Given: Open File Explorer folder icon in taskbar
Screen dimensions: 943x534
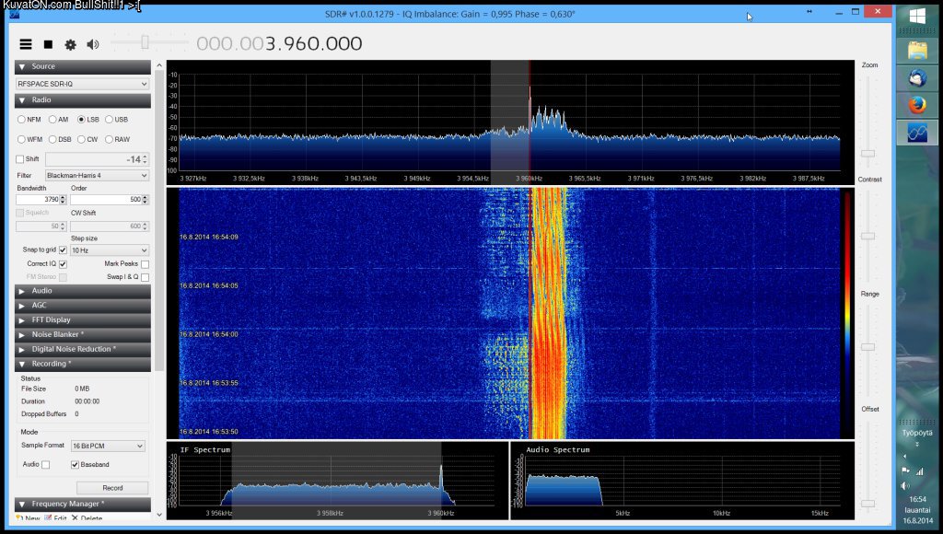Looking at the screenshot, I should 917,50.
